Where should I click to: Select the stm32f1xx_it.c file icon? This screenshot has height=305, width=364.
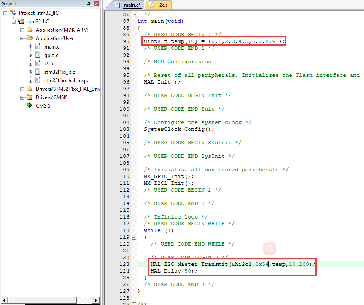coord(38,72)
